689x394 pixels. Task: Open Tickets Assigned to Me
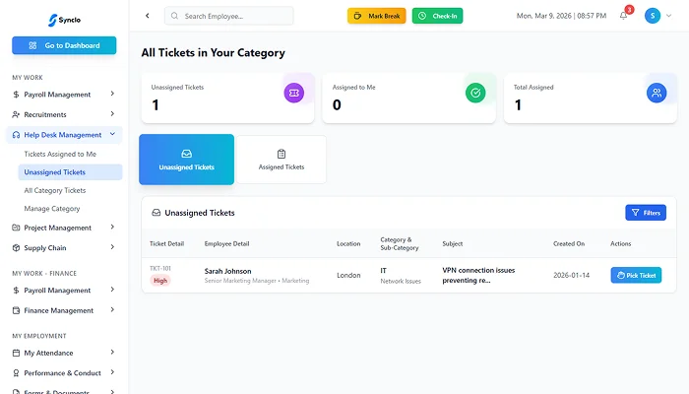[x=60, y=154]
